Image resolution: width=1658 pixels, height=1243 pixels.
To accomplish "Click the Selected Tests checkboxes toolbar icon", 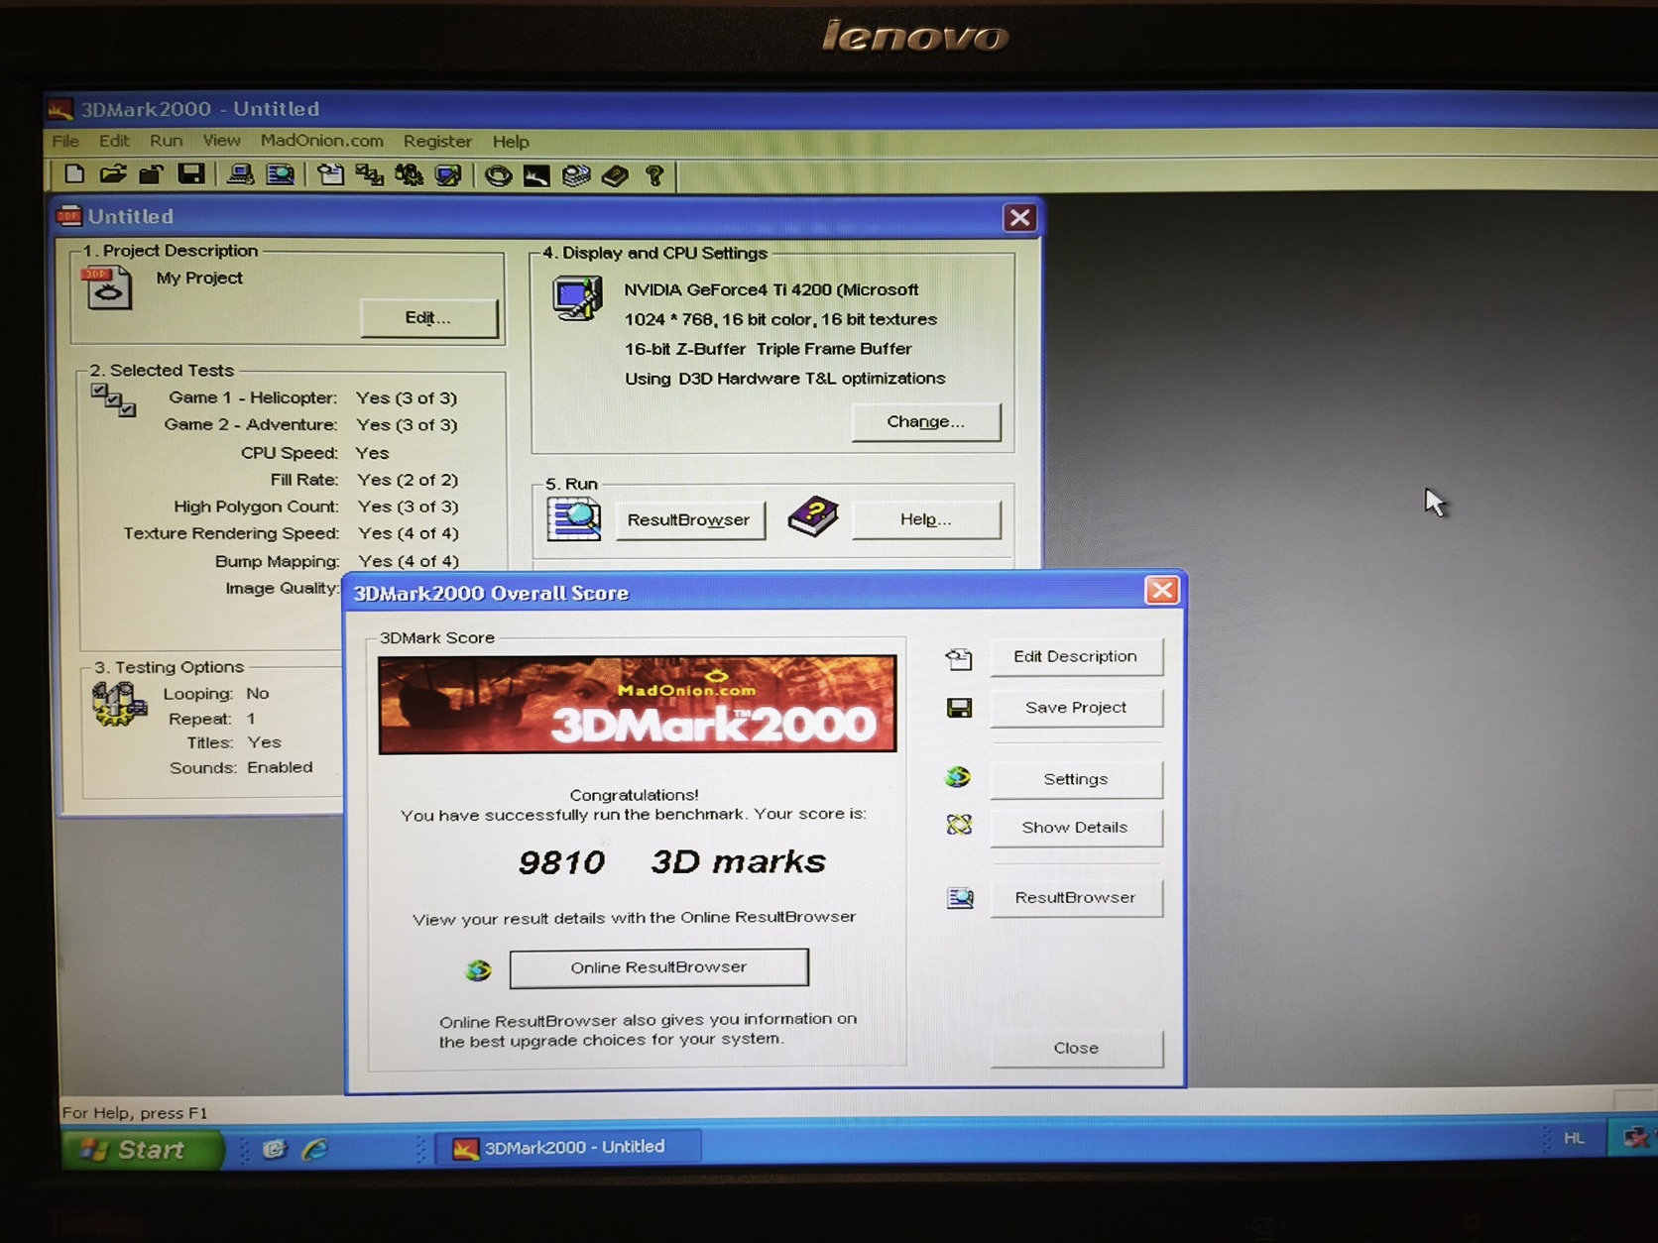I will point(370,174).
